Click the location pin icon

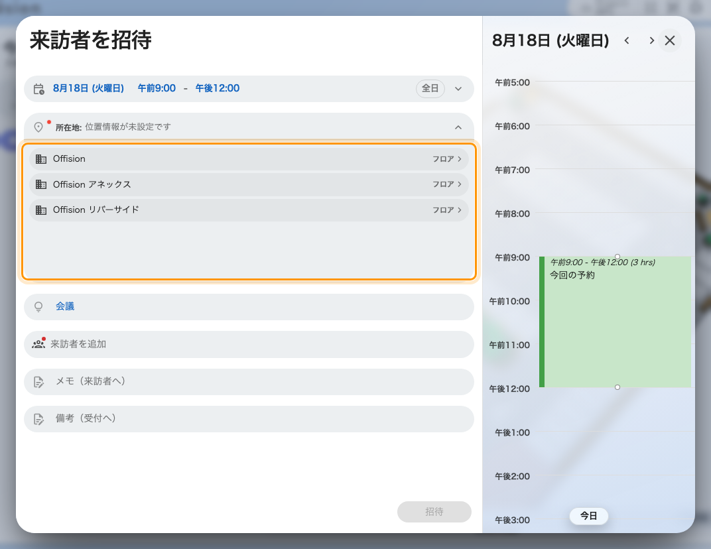point(38,127)
